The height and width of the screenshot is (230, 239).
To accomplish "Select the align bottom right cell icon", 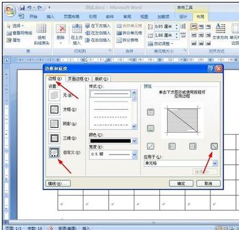I will click(208, 43).
